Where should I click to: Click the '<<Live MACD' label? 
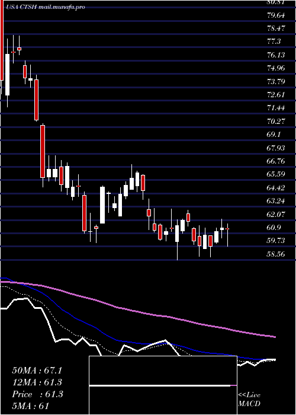[x=249, y=399]
